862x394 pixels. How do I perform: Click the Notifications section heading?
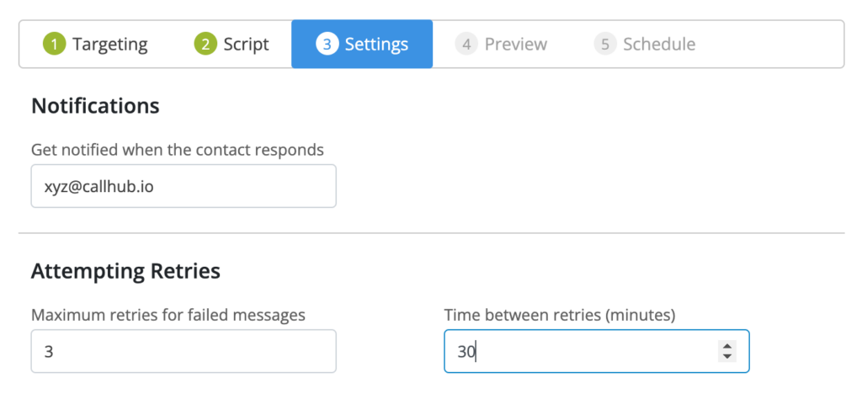click(x=95, y=105)
